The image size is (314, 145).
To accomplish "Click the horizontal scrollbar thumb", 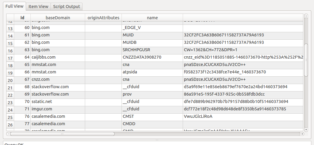I will coord(62,134).
